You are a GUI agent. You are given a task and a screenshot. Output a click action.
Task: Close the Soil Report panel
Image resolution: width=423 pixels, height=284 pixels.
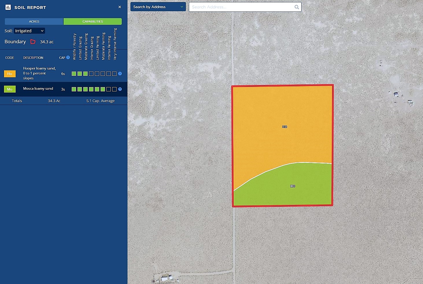click(x=120, y=7)
